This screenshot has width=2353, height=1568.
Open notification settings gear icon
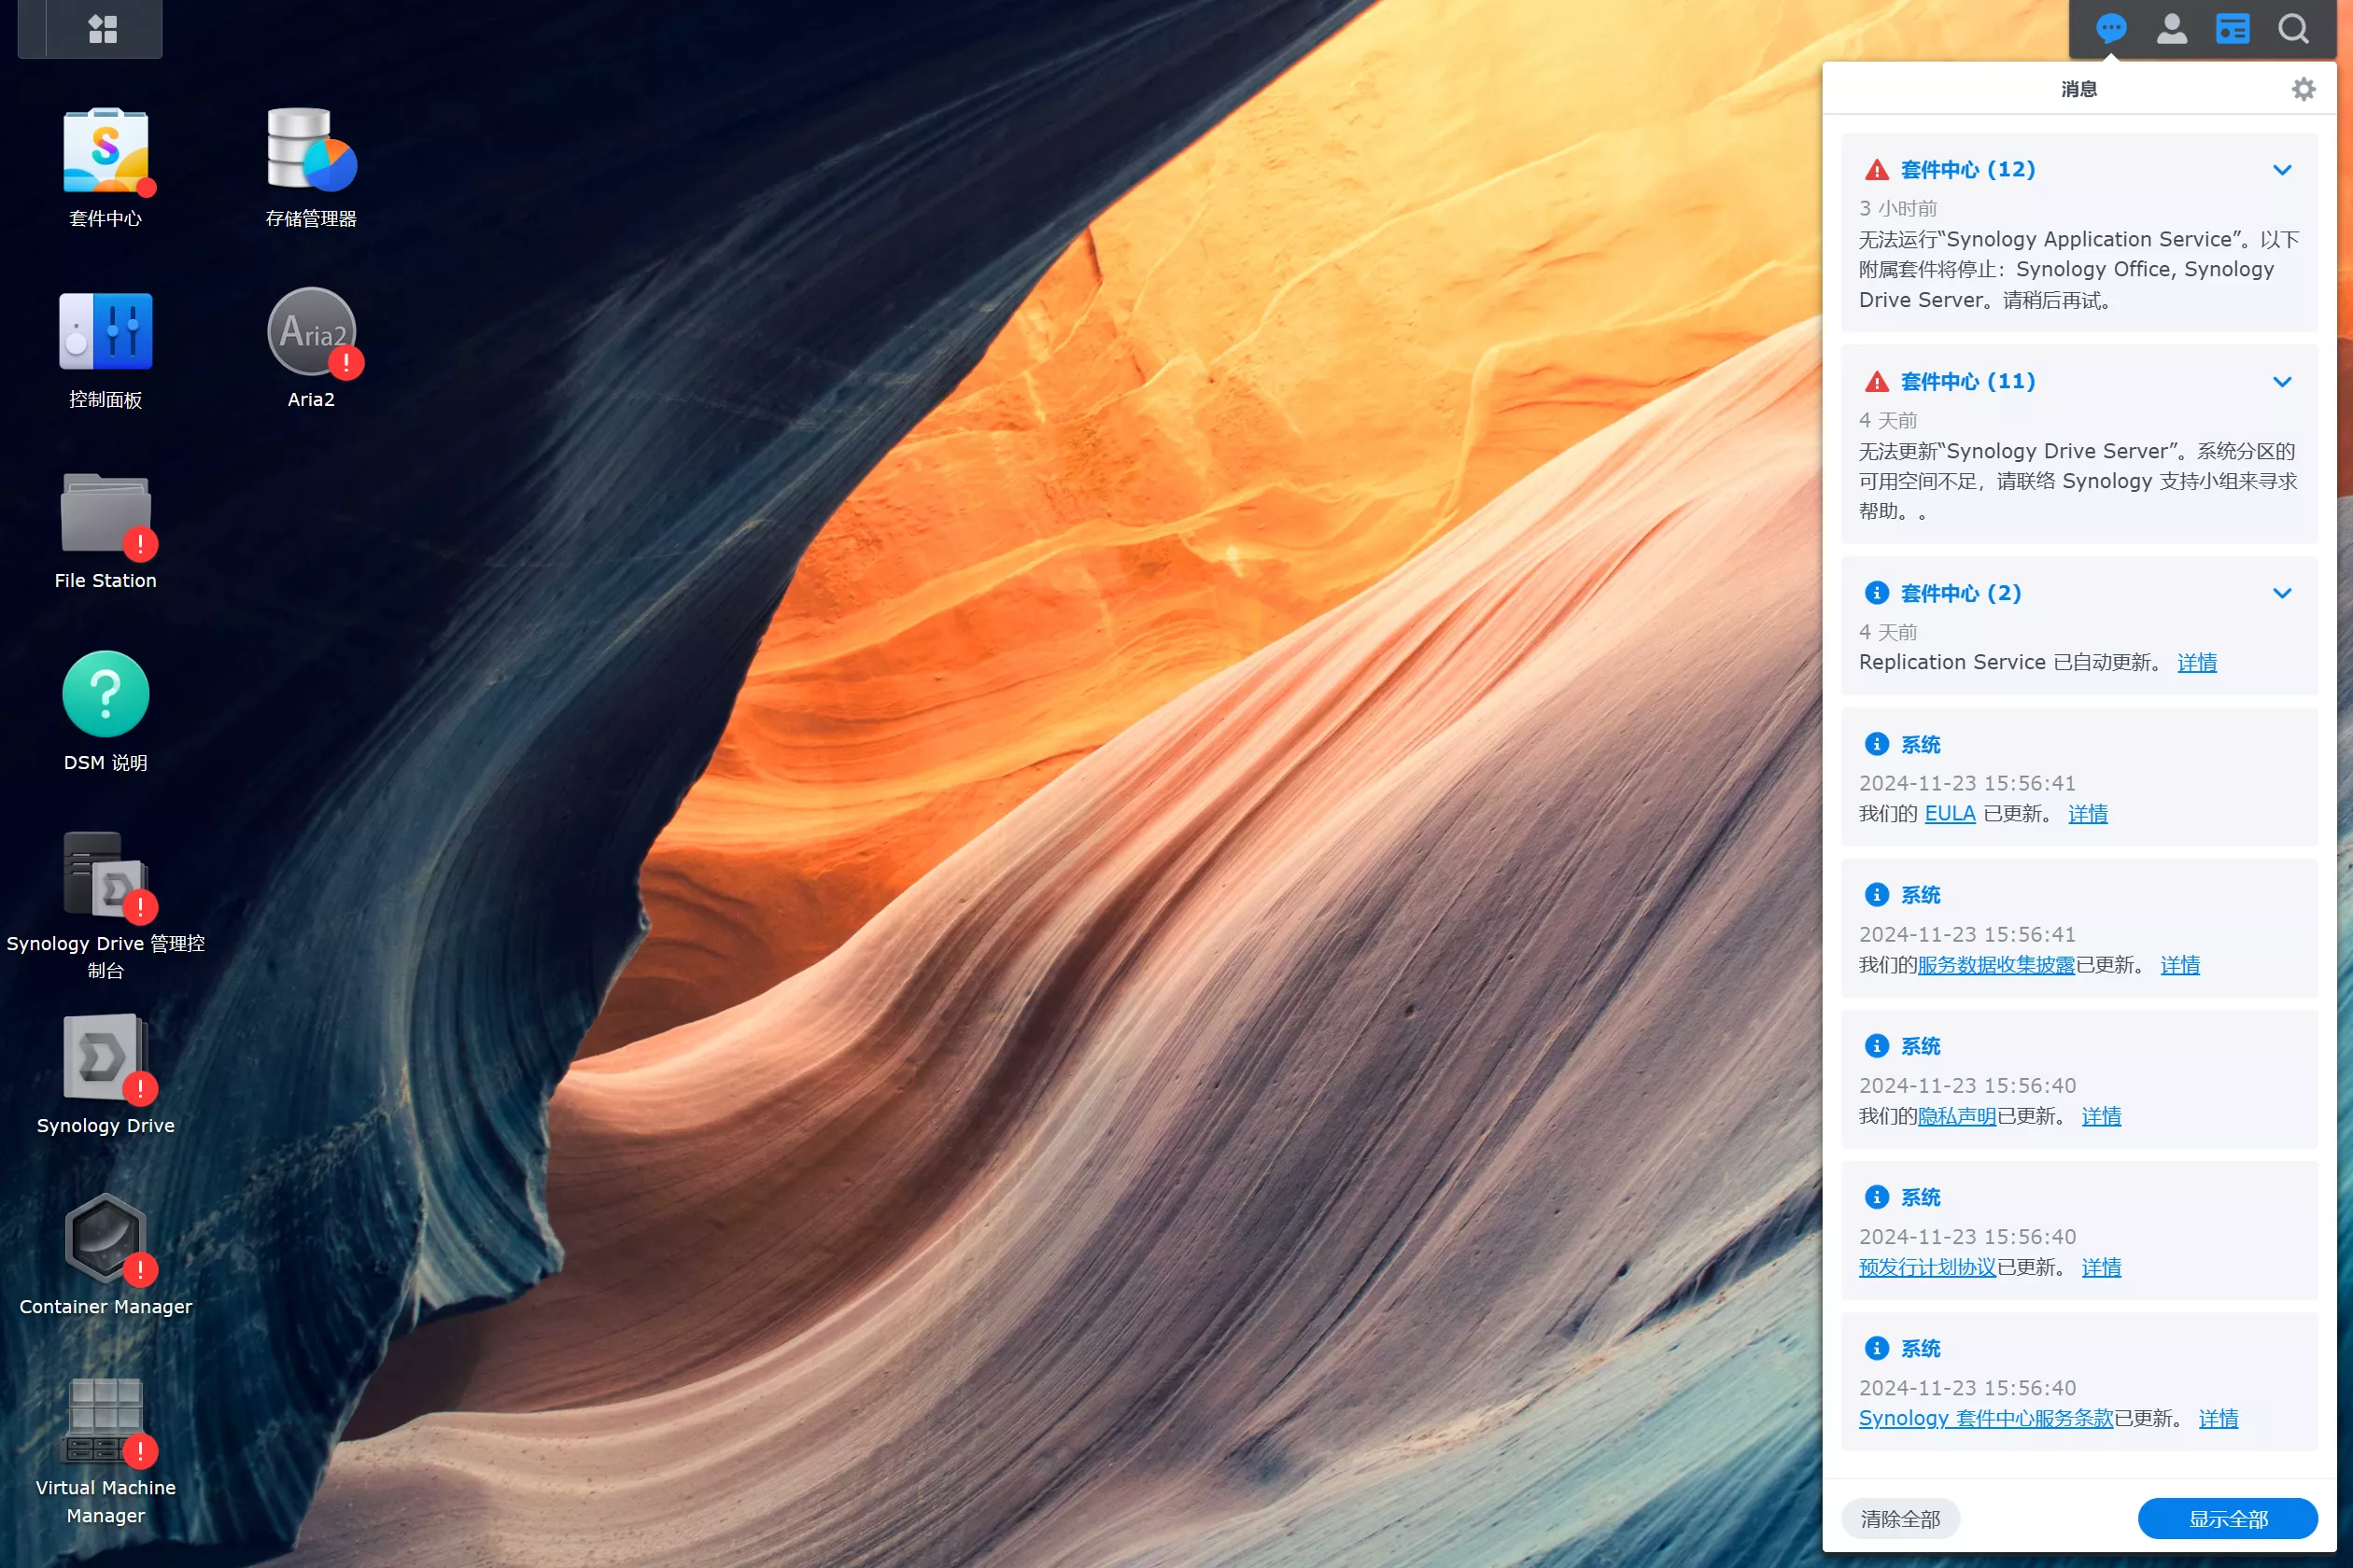2304,90
